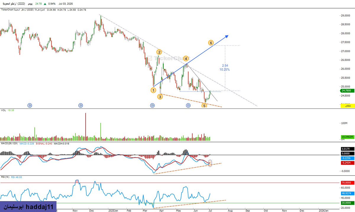Click the D dividend marker nearest circled label 5
The width and height of the screenshot is (355, 212).
pyautogui.click(x=188, y=105)
